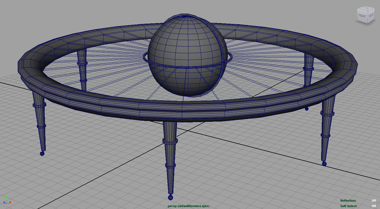
Task: Click the 'Reflection:' heads-up label
Action: pyautogui.click(x=348, y=201)
